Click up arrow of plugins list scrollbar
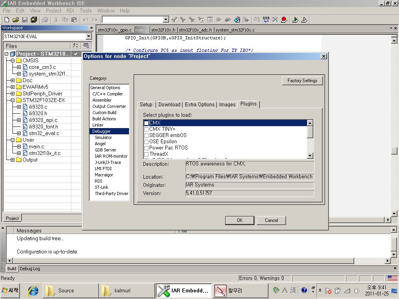 point(310,123)
